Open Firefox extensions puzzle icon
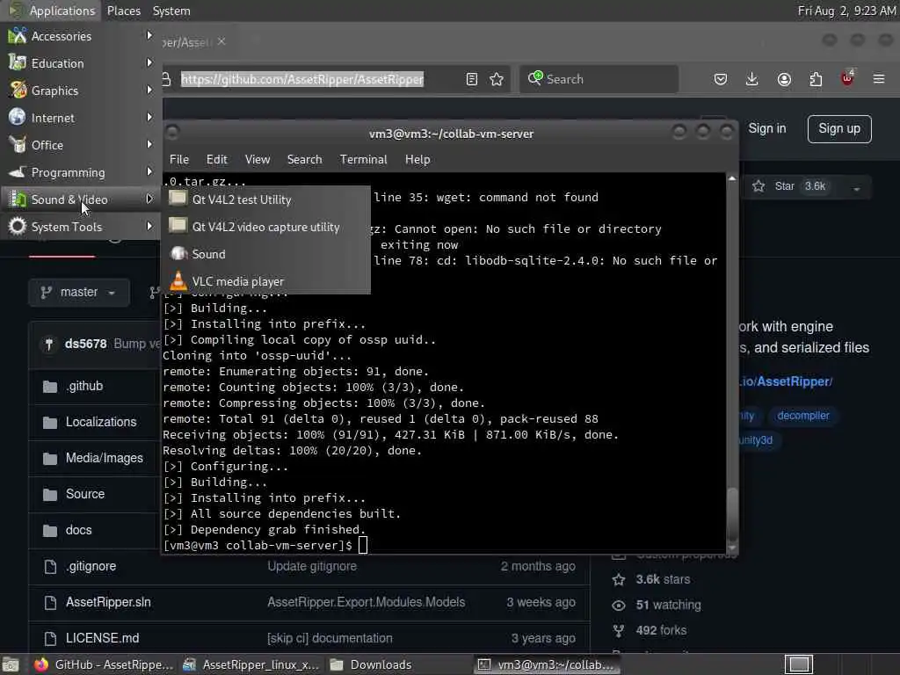This screenshot has width=900, height=675. pyautogui.click(x=816, y=79)
